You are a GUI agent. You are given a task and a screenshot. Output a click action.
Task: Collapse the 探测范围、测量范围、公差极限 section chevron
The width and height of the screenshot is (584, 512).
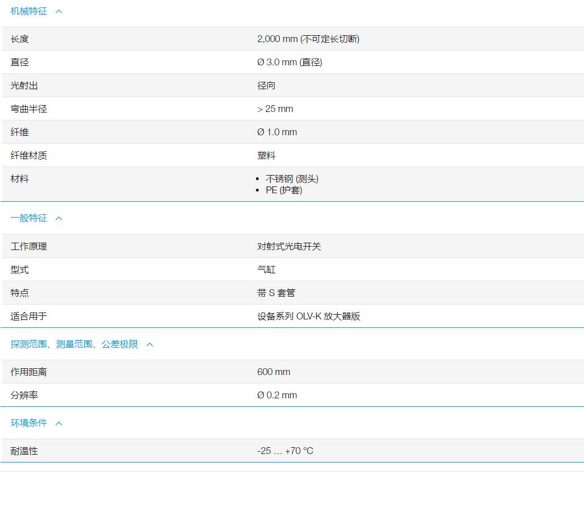(x=150, y=344)
